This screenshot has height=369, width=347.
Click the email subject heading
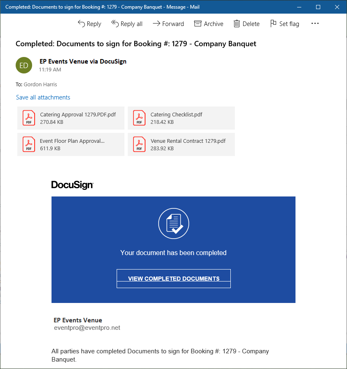136,44
